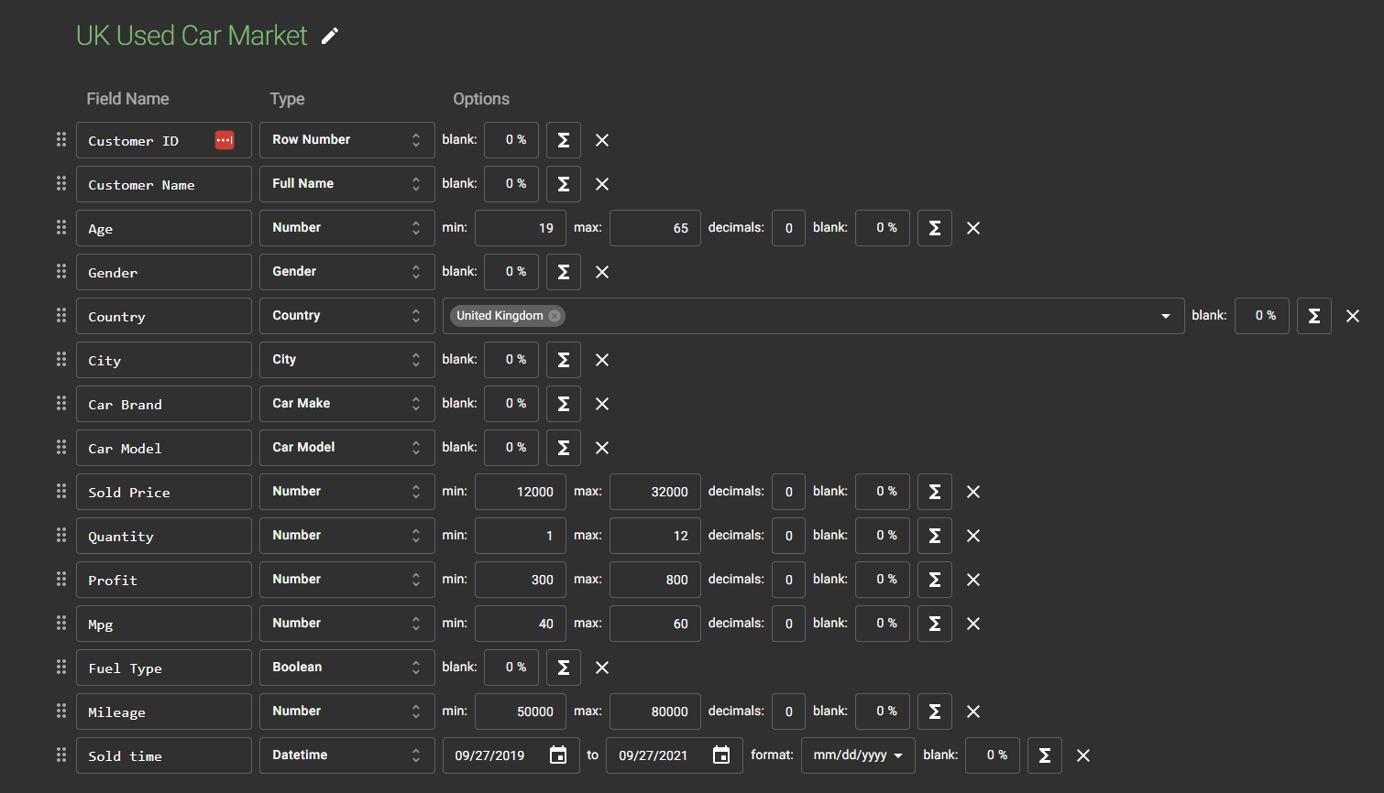Screen dimensions: 1384x793
Task: Open formula sigma for Car Brand row
Action: pos(564,404)
